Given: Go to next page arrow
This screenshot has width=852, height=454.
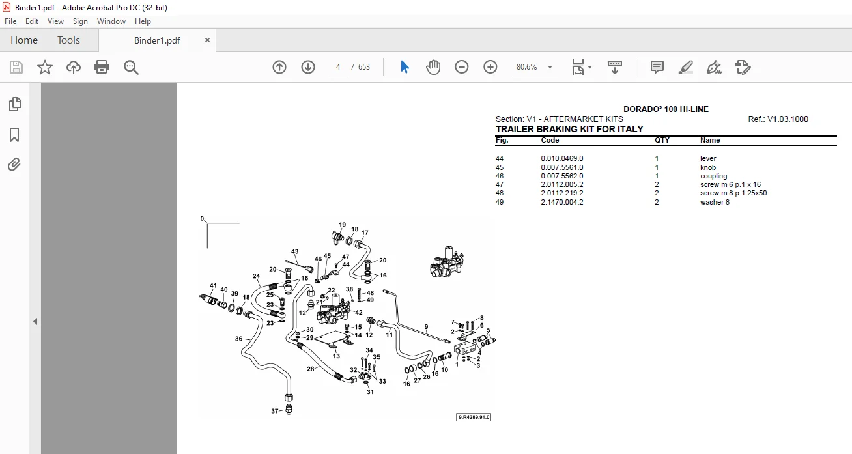Looking at the screenshot, I should click(308, 67).
